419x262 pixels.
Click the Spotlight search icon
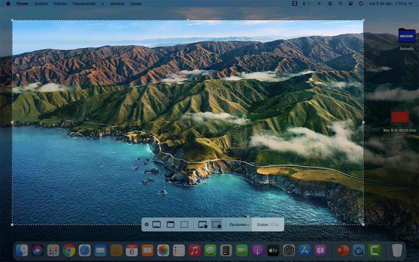(x=340, y=3)
